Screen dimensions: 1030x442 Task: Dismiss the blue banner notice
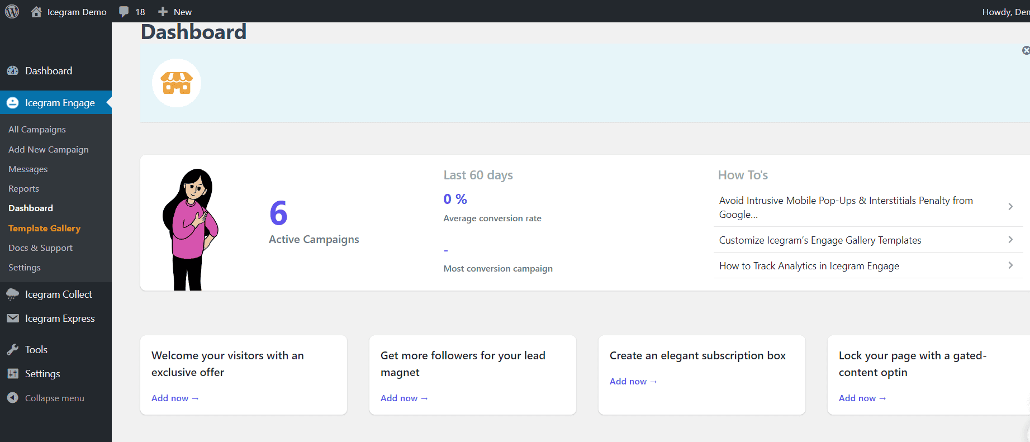click(1026, 51)
